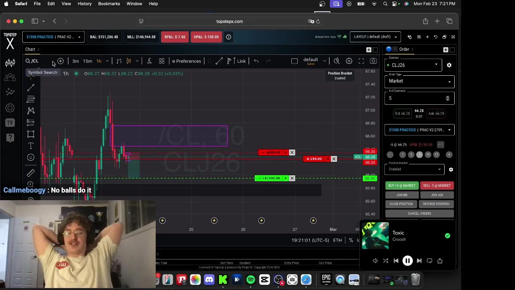Click BUY +5 @ MARKET button
Viewport: 515px width, 290px height.
point(402,186)
